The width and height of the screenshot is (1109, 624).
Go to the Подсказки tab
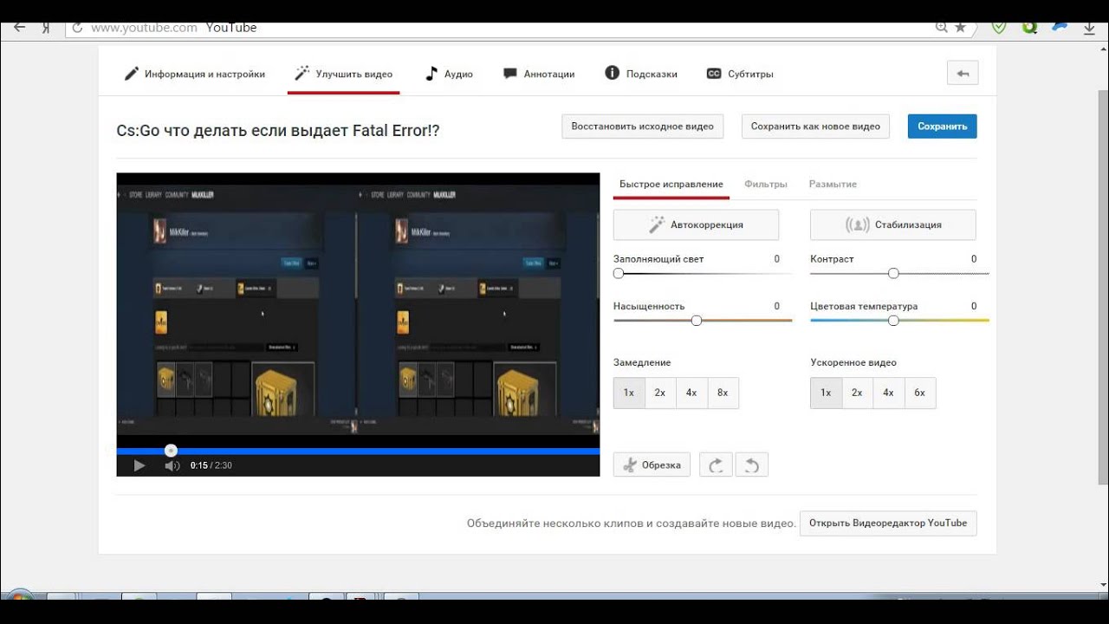(641, 74)
